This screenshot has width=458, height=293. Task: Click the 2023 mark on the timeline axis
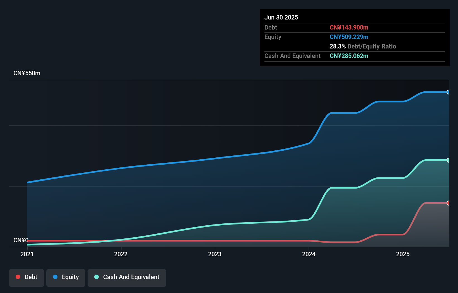[x=215, y=254]
